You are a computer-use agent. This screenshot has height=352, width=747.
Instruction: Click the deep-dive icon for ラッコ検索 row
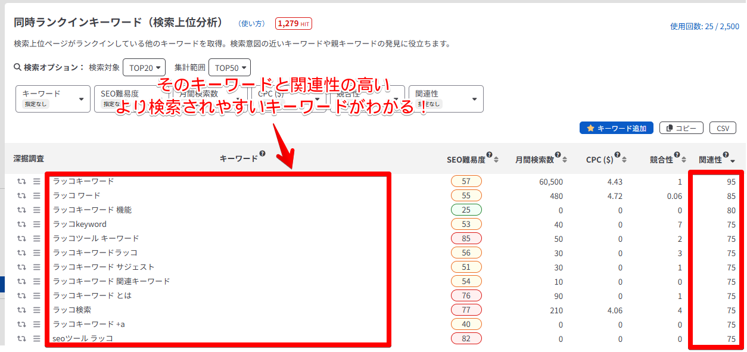[x=21, y=310]
